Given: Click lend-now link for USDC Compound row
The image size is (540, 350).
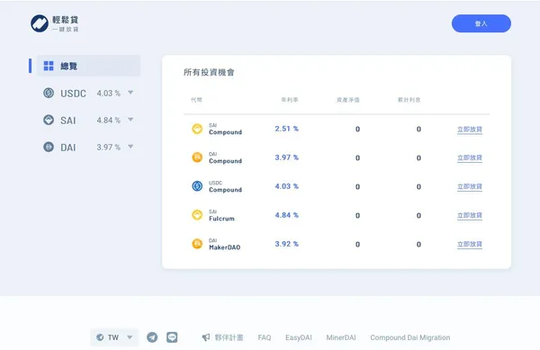Looking at the screenshot, I should pyautogui.click(x=470, y=186).
